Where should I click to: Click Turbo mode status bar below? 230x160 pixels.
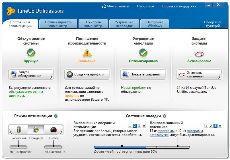click(53, 147)
